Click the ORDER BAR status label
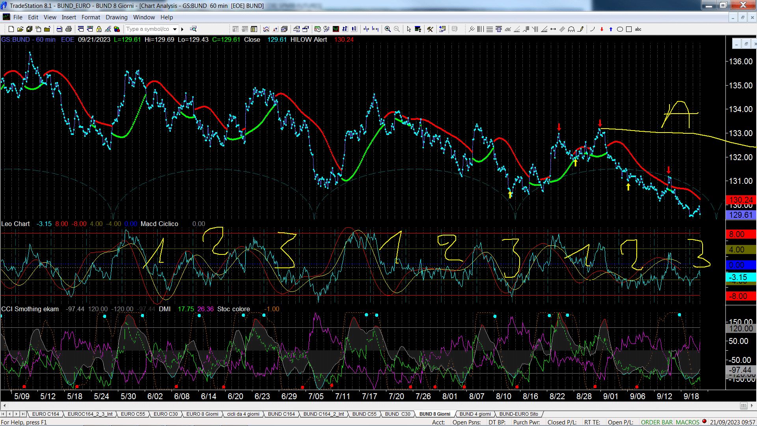The image size is (757, 426). point(656,422)
